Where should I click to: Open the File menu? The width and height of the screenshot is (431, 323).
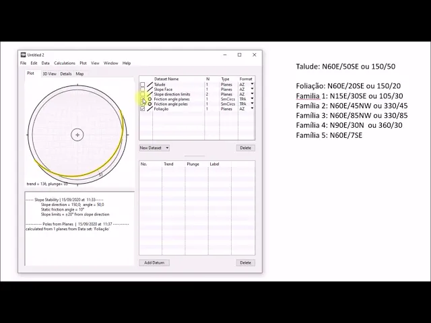pyautogui.click(x=24, y=63)
